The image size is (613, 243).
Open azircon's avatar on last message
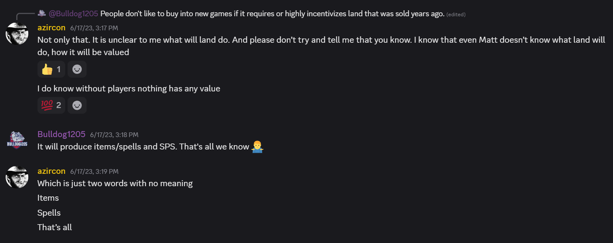click(x=17, y=177)
